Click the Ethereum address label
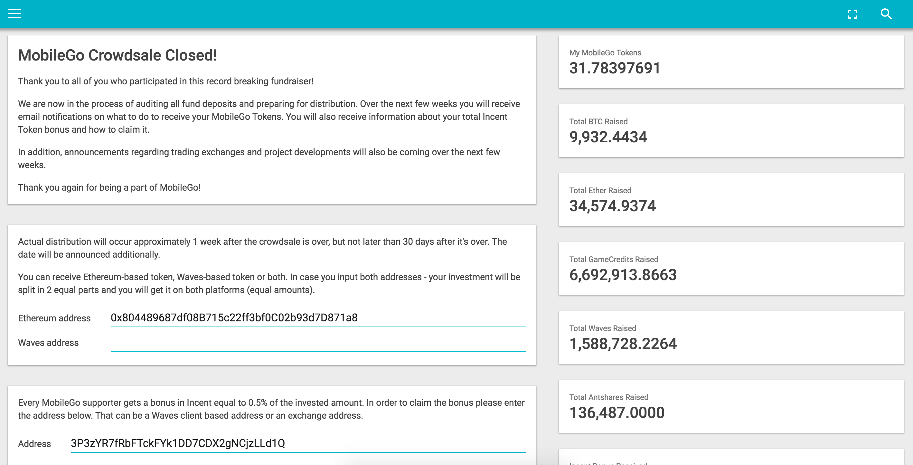The image size is (913, 465). coord(54,318)
